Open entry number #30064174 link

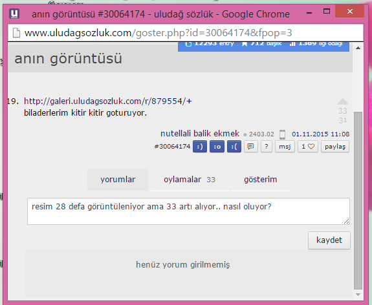click(172, 147)
